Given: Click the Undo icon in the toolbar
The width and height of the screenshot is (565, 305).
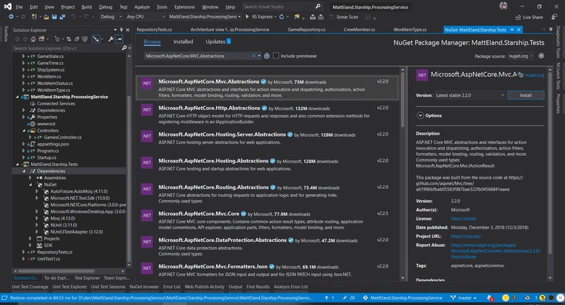Looking at the screenshot, I should click(73, 16).
